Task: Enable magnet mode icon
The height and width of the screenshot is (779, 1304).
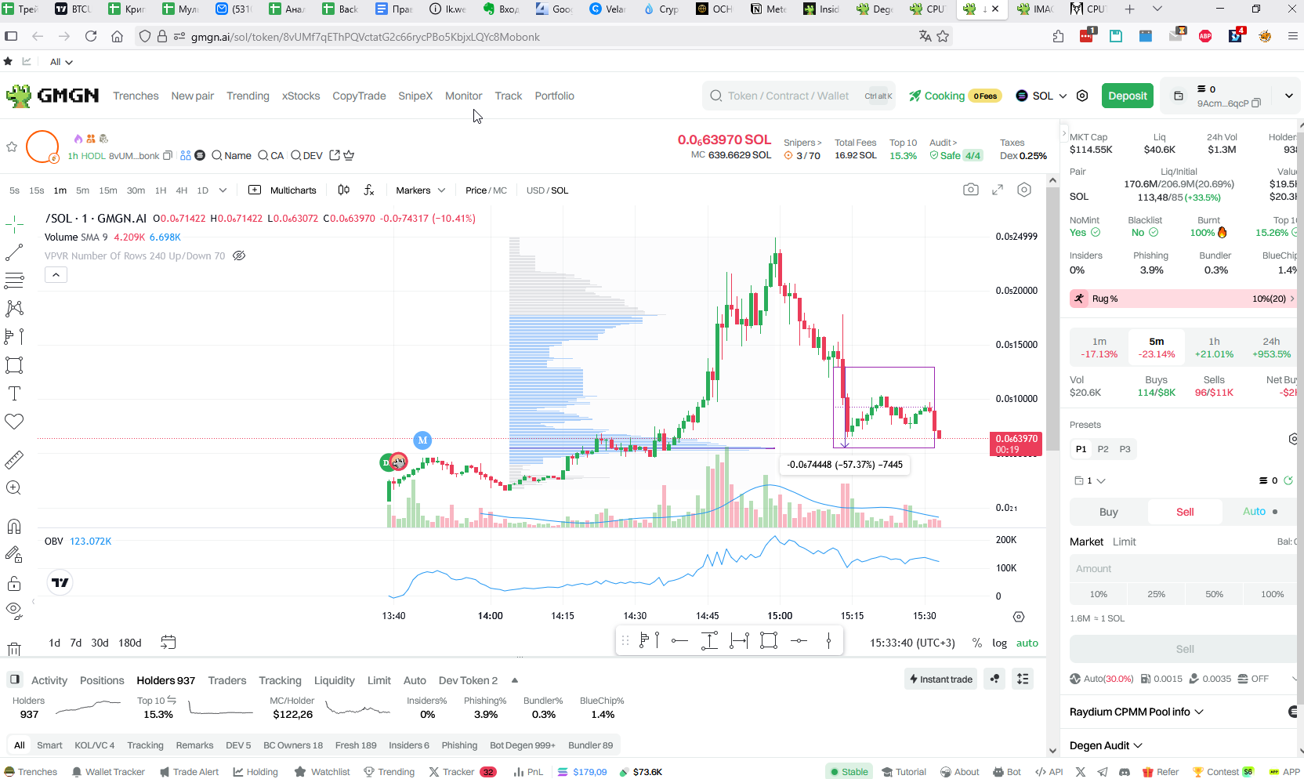Action: (14, 526)
